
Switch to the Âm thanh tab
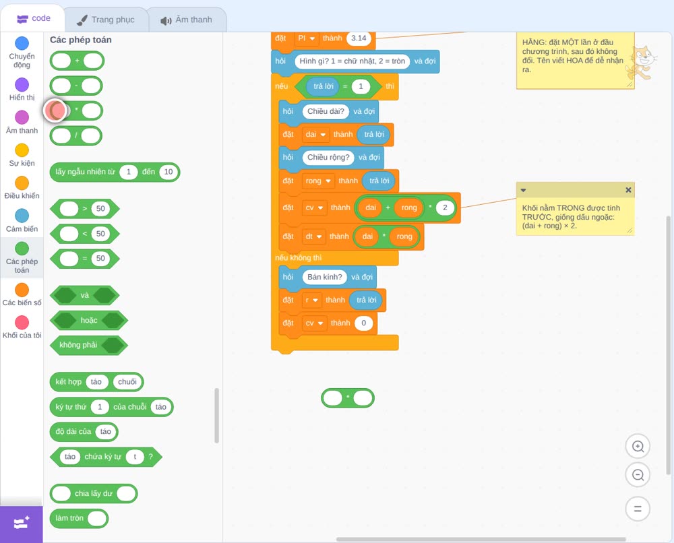coord(187,20)
